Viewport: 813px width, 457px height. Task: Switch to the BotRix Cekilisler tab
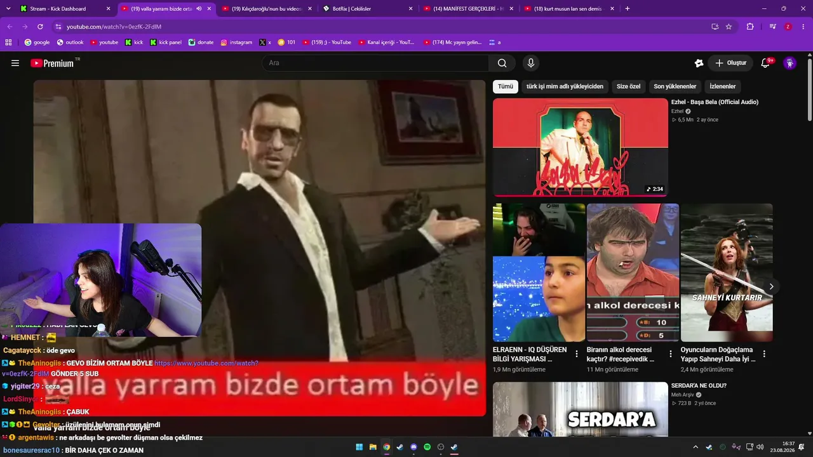coord(368,9)
